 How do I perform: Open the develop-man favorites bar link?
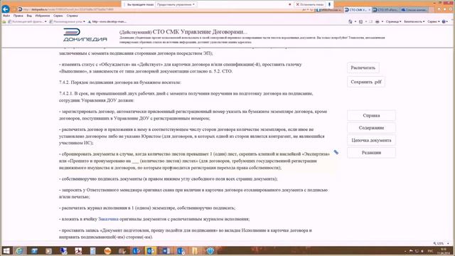107,21
